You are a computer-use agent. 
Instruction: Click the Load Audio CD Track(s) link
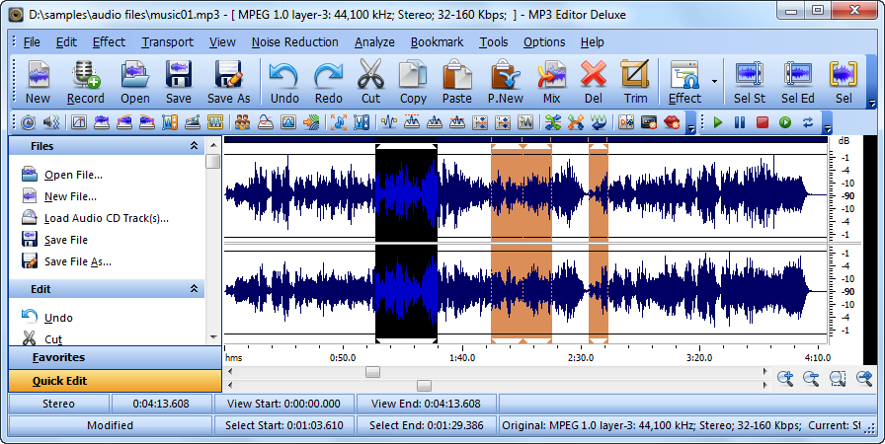pyautogui.click(x=106, y=218)
